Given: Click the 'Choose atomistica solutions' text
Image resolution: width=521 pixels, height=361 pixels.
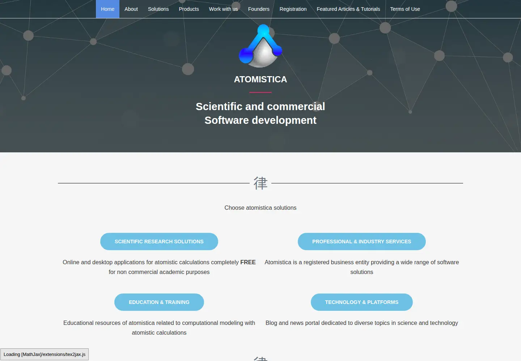Looking at the screenshot, I should [x=260, y=208].
